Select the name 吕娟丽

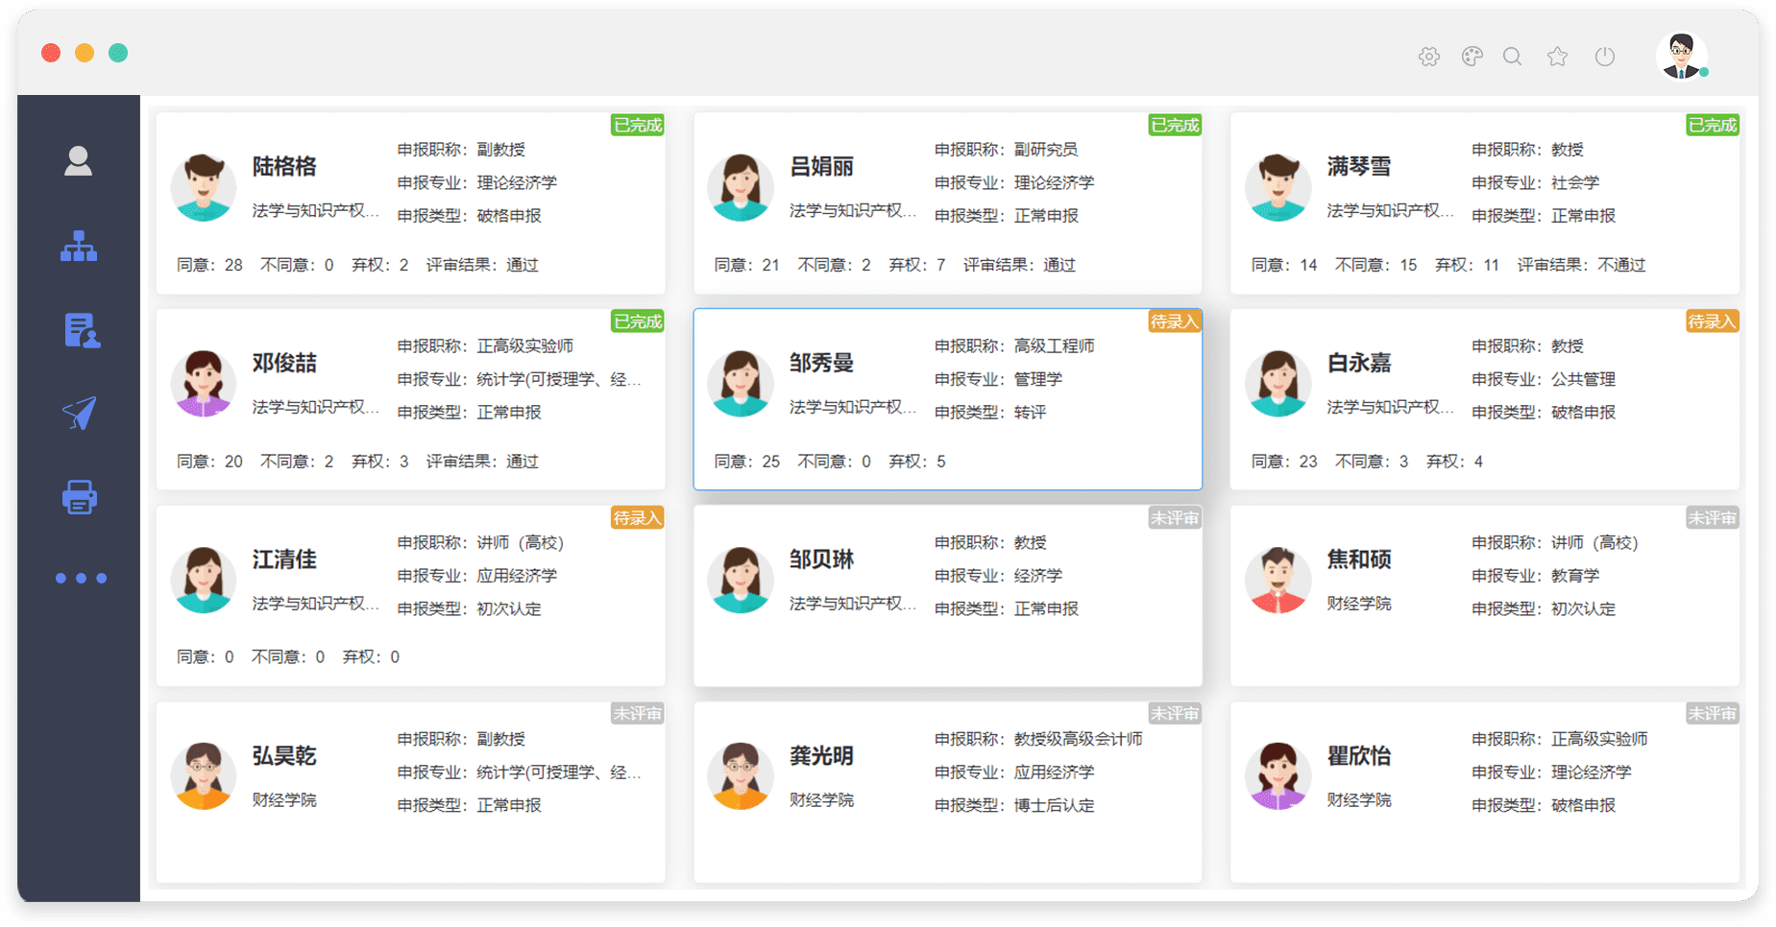tap(821, 166)
